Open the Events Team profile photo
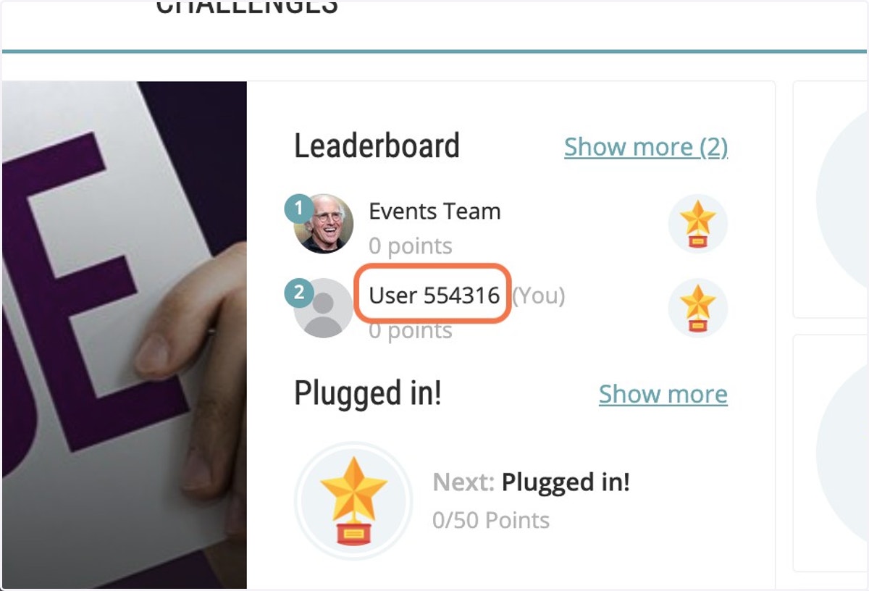Screen dimensions: 869x591 coord(324,224)
